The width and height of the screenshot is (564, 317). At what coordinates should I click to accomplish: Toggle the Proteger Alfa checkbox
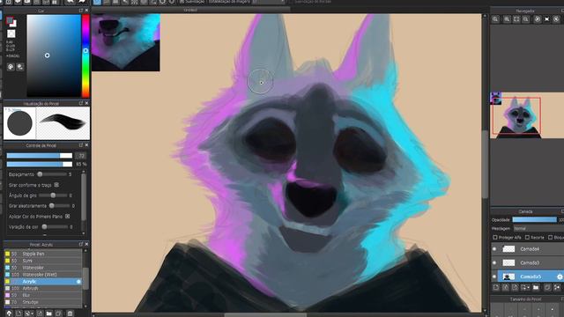pos(495,237)
